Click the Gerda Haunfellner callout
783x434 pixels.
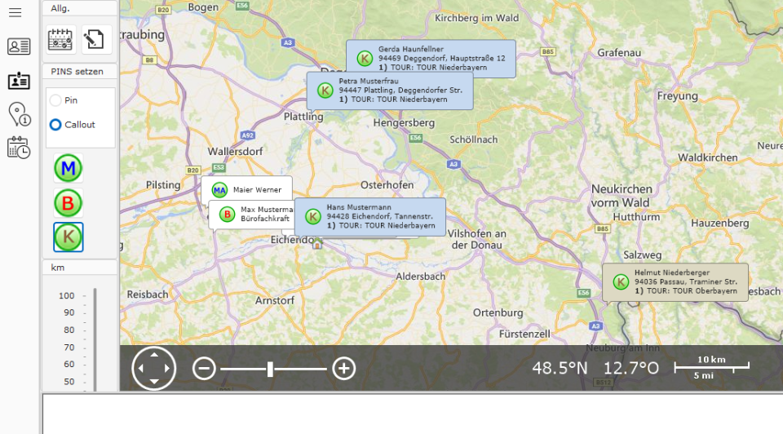(x=431, y=59)
